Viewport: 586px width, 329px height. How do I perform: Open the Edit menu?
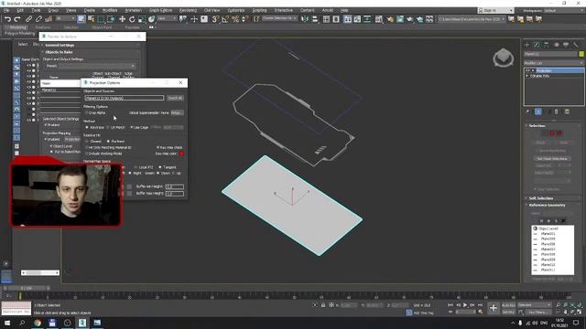coord(20,10)
